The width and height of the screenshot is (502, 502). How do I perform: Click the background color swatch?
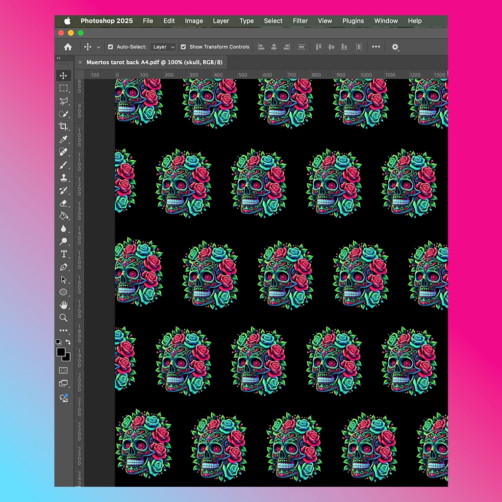tap(67, 358)
